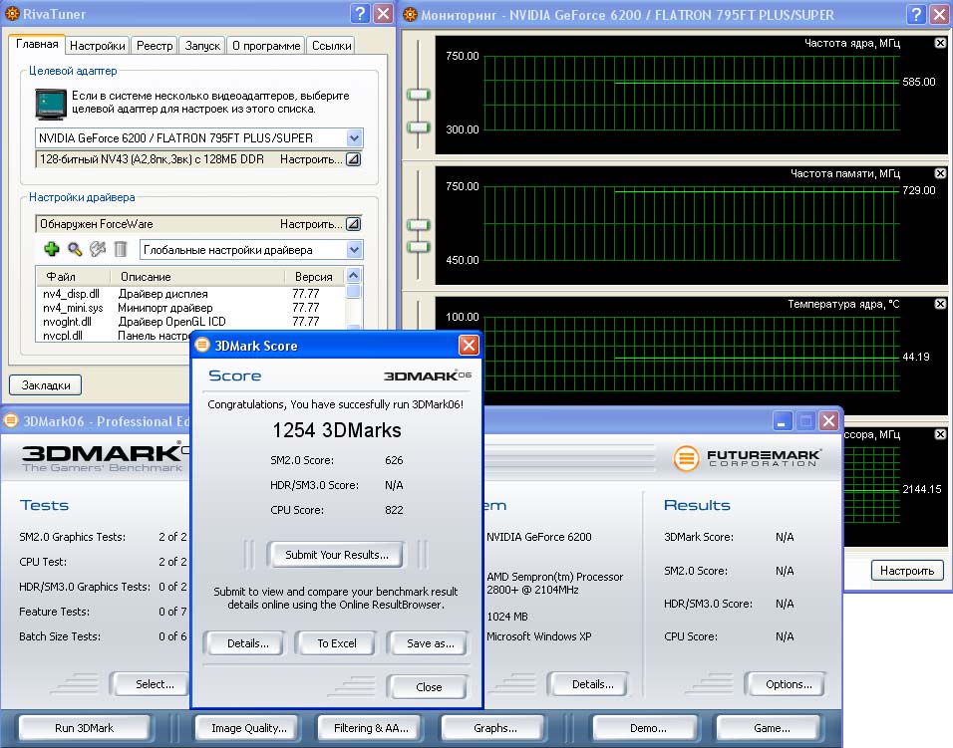Viewport: 953px width, 748px height.
Task: Switch to the Реестр tab
Action: [155, 46]
